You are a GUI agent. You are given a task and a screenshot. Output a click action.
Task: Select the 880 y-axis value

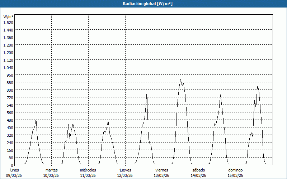pyautogui.click(x=10, y=83)
